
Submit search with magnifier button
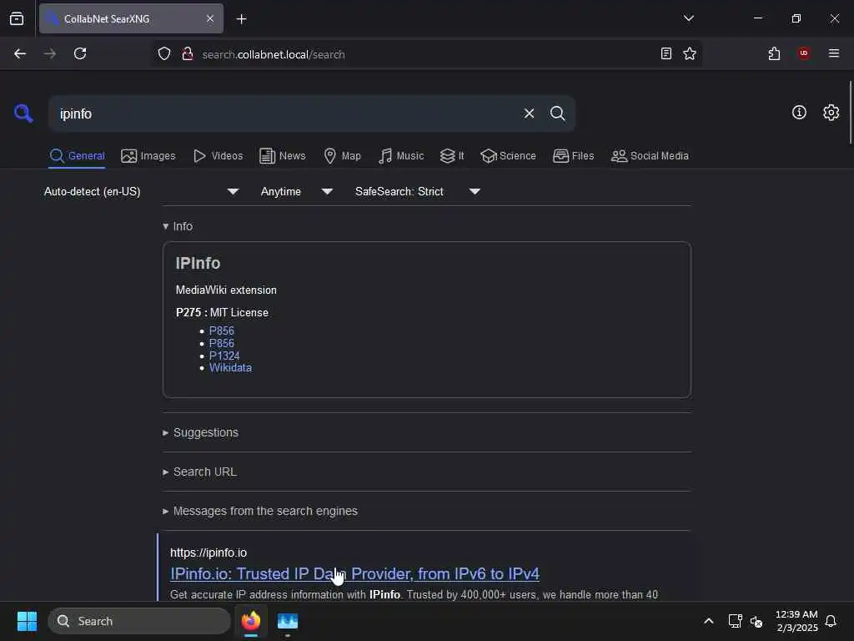pos(557,114)
